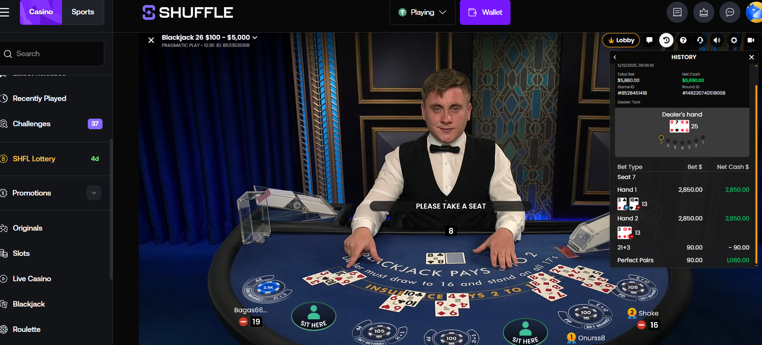The image size is (762, 345).
Task: Open the game history icon
Action: pos(666,40)
